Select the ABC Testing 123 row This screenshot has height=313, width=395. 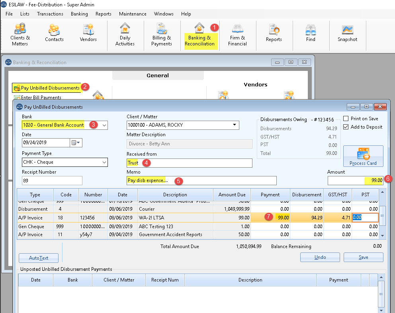pyautogui.click(x=198, y=227)
